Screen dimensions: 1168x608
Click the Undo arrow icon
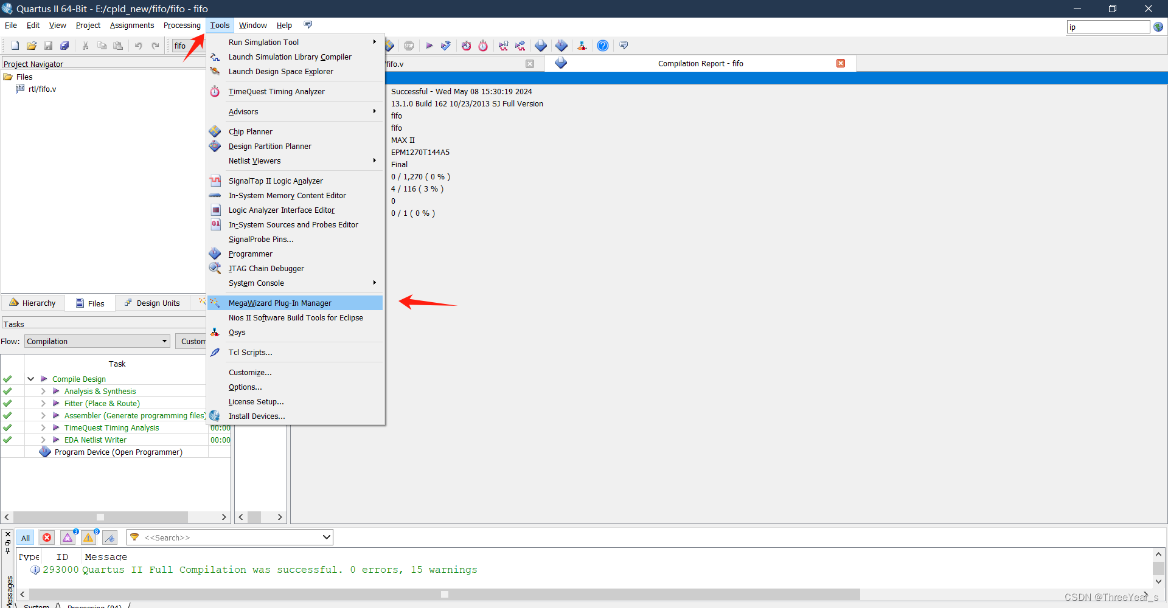[139, 46]
